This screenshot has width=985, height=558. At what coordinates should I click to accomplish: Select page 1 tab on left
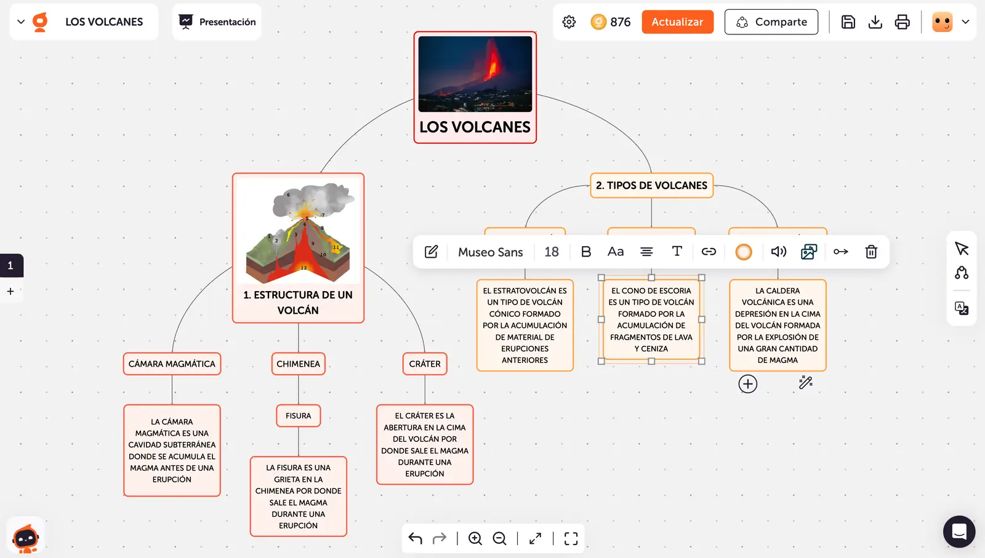tap(10, 266)
